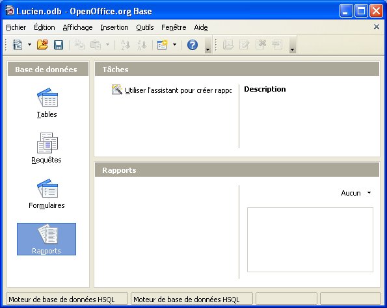Select Requêtes in the database pane
The height and width of the screenshot is (308, 387).
46,148
